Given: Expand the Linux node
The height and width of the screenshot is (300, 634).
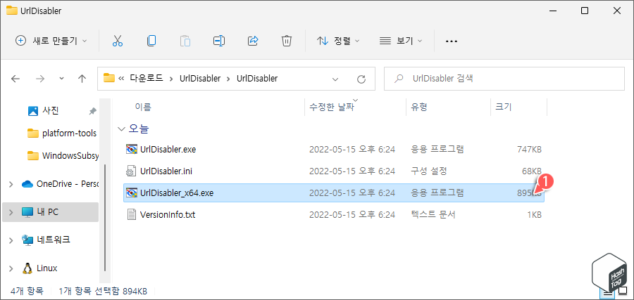Looking at the screenshot, I should [x=11, y=268].
